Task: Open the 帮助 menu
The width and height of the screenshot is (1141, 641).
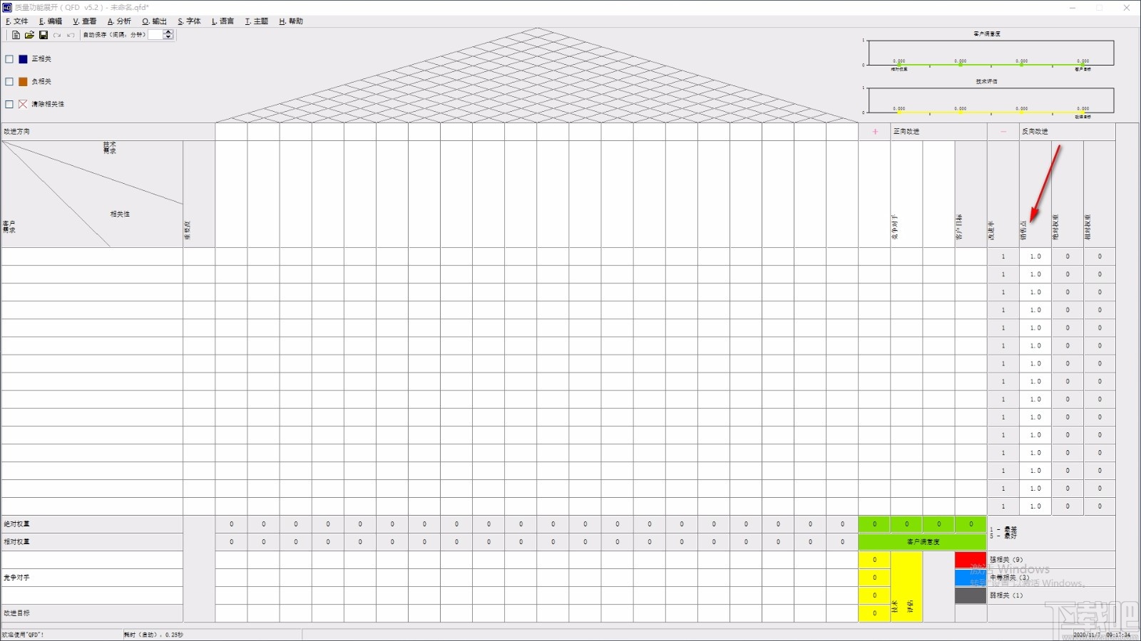Action: coord(291,21)
